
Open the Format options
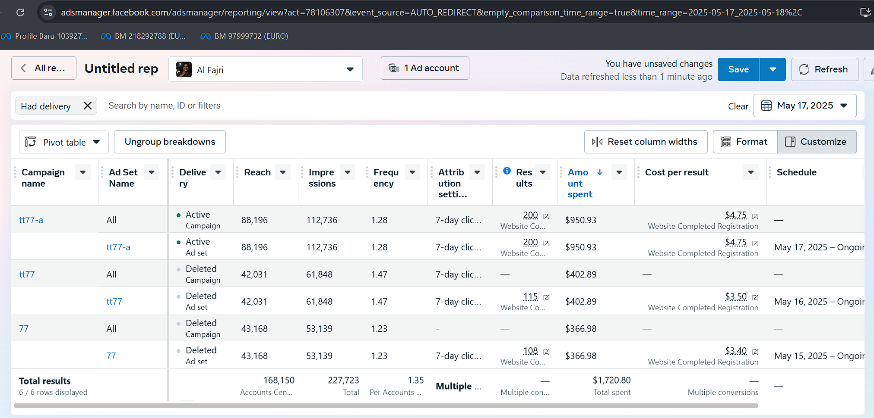point(745,142)
